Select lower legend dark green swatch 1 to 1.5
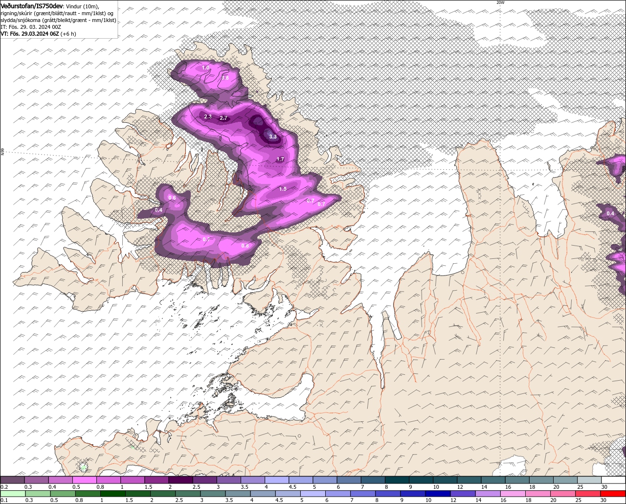 click(x=113, y=494)
